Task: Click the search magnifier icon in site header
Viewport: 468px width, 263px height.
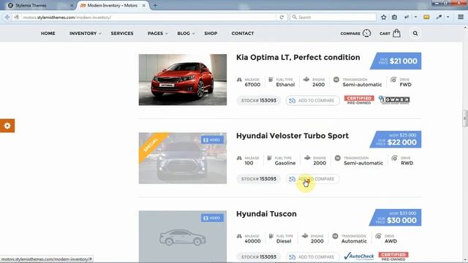Action: [415, 34]
